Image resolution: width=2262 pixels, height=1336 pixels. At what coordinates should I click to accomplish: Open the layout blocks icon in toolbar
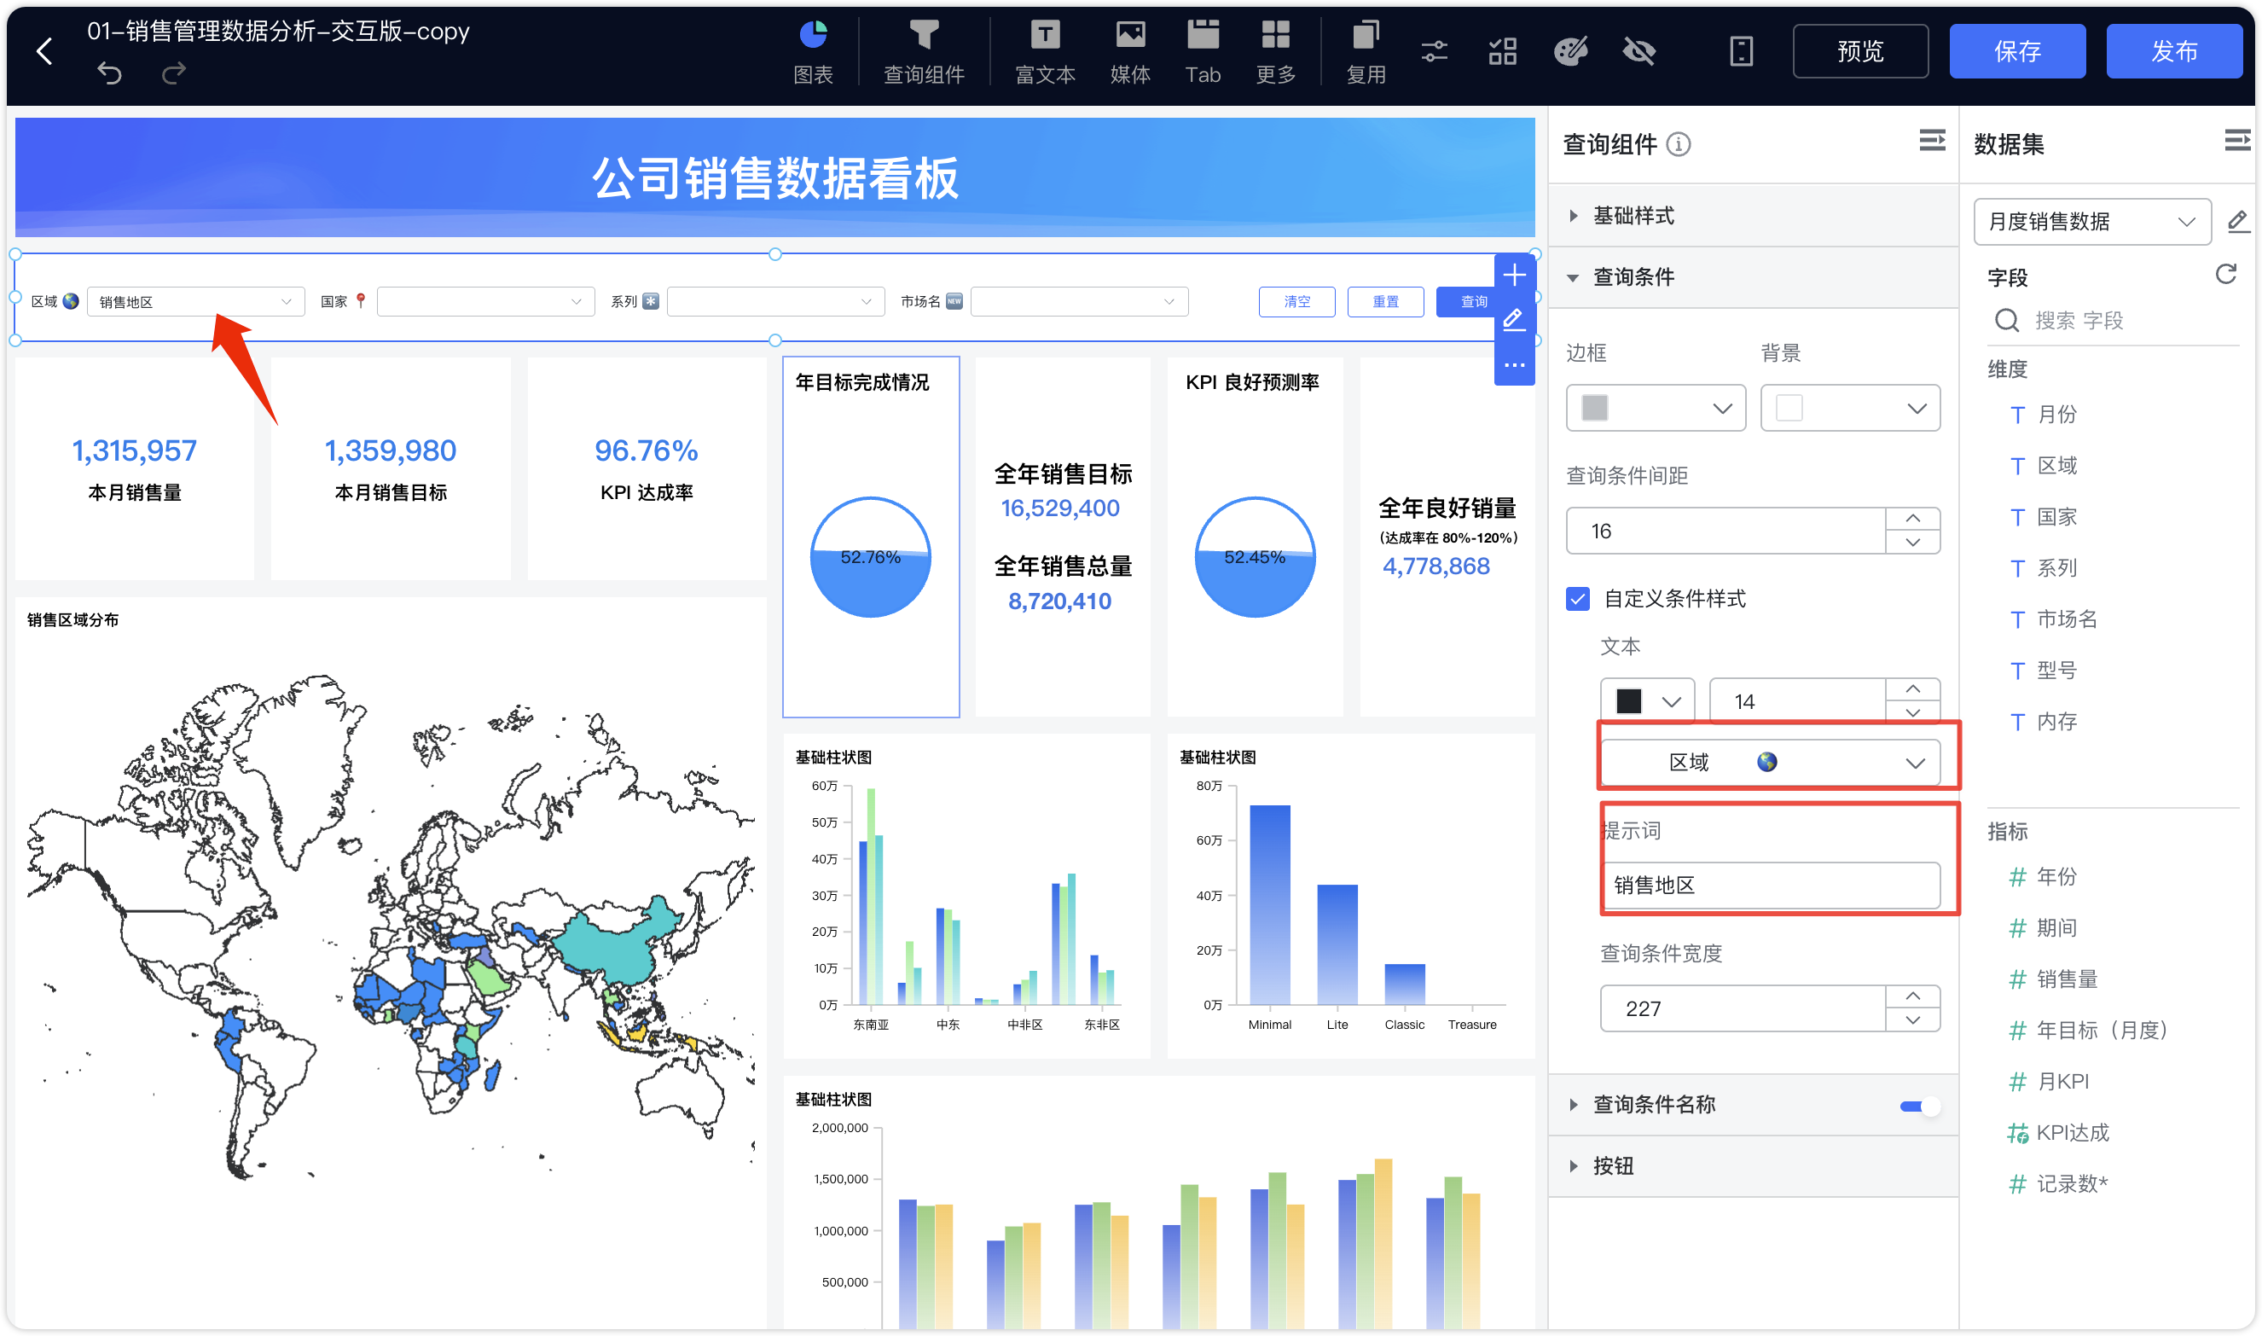tap(1502, 51)
